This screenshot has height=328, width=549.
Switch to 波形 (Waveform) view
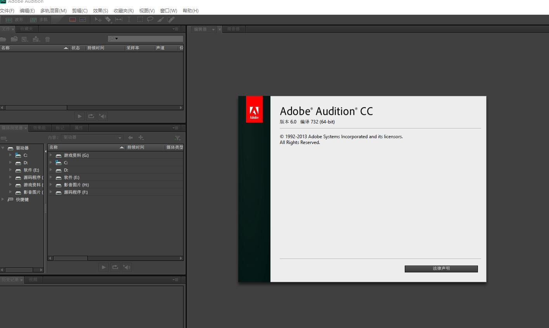pos(14,19)
